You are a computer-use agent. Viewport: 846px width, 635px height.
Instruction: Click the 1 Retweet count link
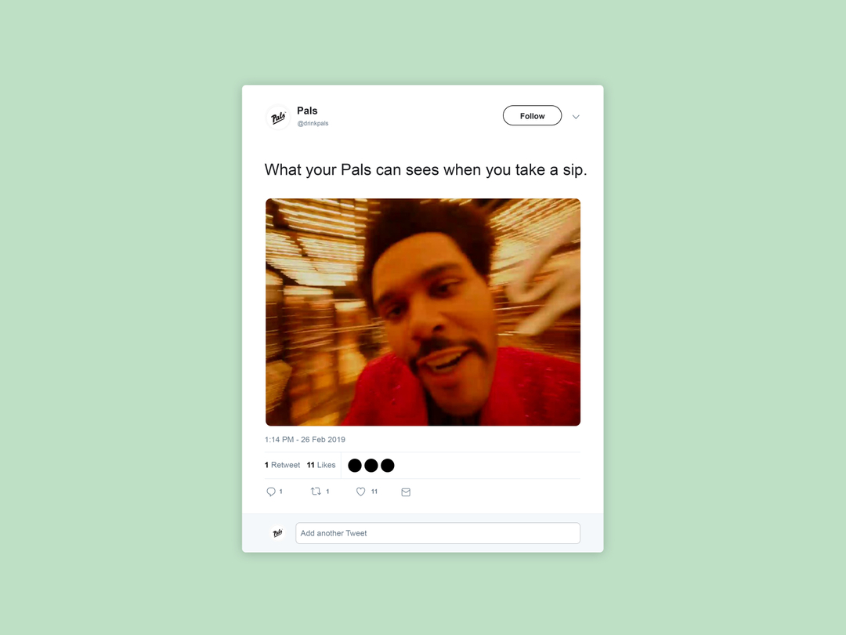(x=282, y=465)
